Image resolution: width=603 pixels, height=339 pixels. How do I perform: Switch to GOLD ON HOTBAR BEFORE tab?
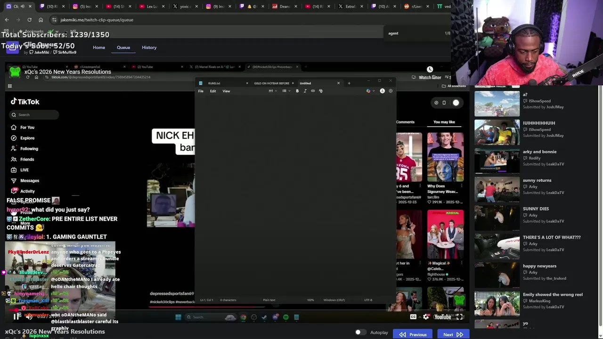click(x=271, y=83)
